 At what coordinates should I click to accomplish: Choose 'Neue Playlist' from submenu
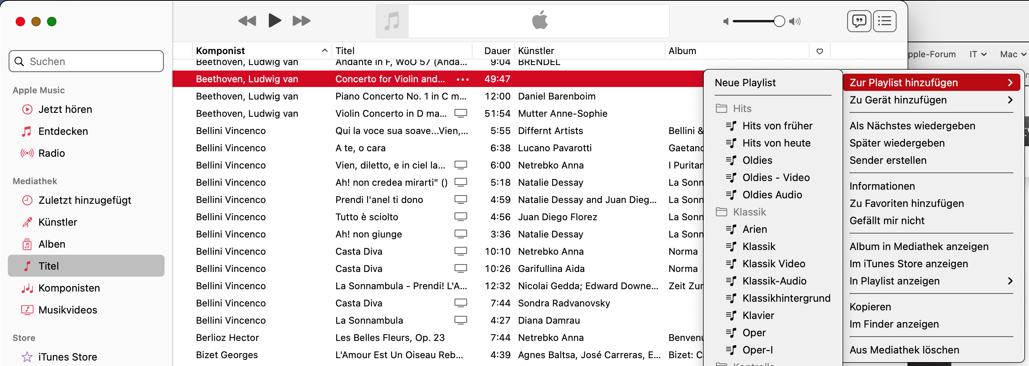pyautogui.click(x=745, y=83)
